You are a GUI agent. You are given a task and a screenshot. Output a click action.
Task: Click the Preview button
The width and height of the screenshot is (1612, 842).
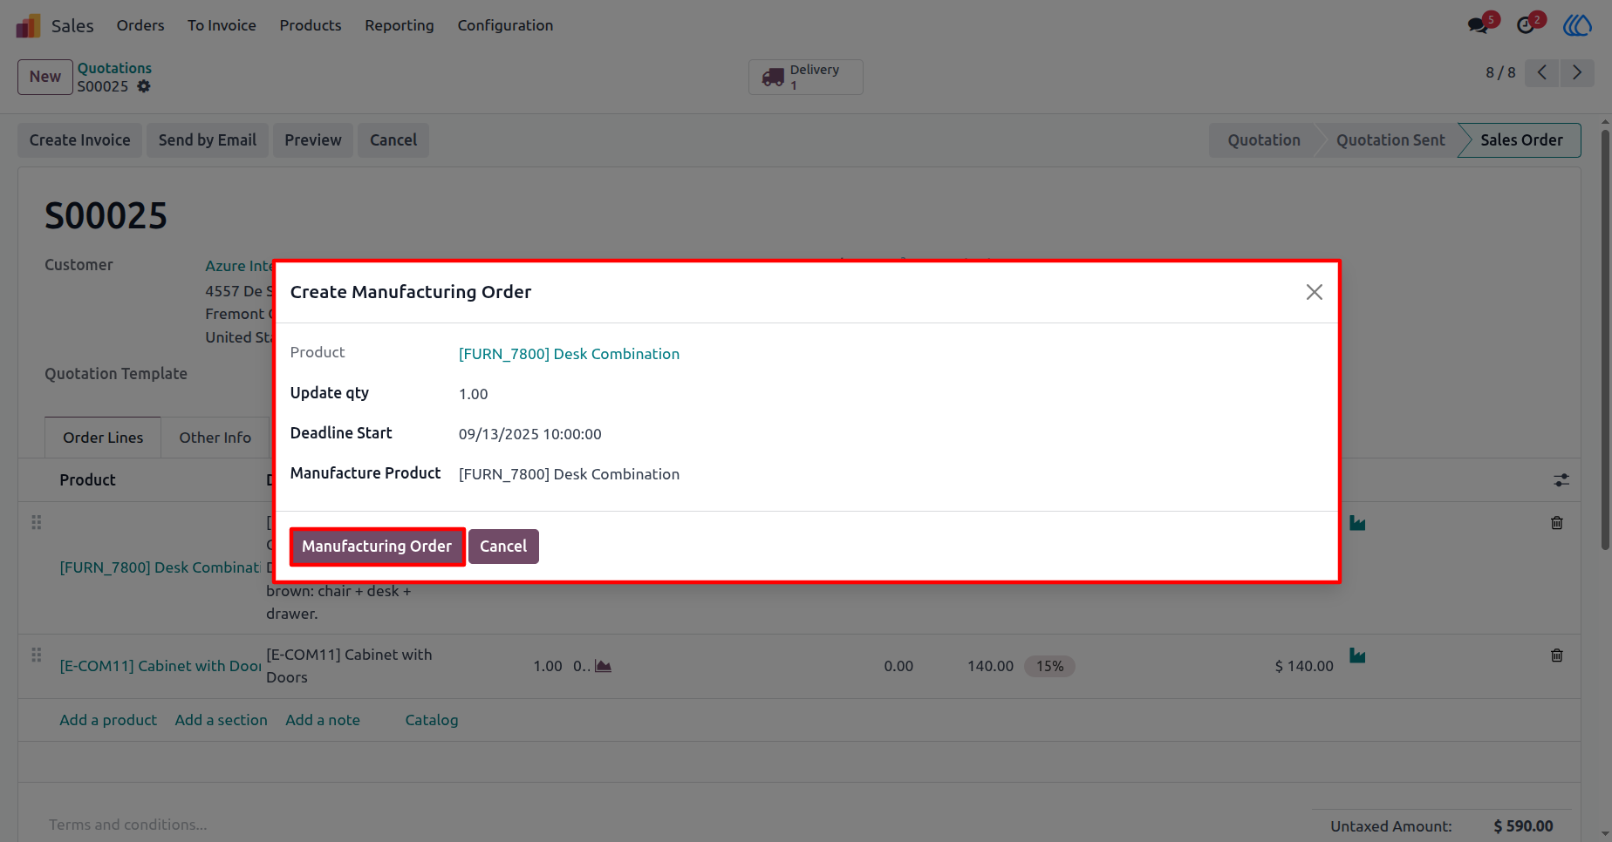pos(313,140)
